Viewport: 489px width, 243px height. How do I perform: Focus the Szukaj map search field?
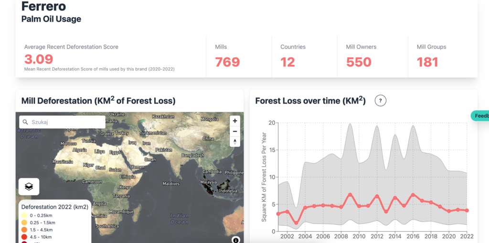62,122
